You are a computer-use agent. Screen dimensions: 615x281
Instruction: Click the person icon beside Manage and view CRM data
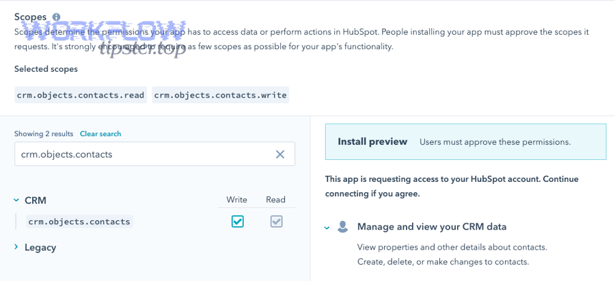tap(343, 227)
